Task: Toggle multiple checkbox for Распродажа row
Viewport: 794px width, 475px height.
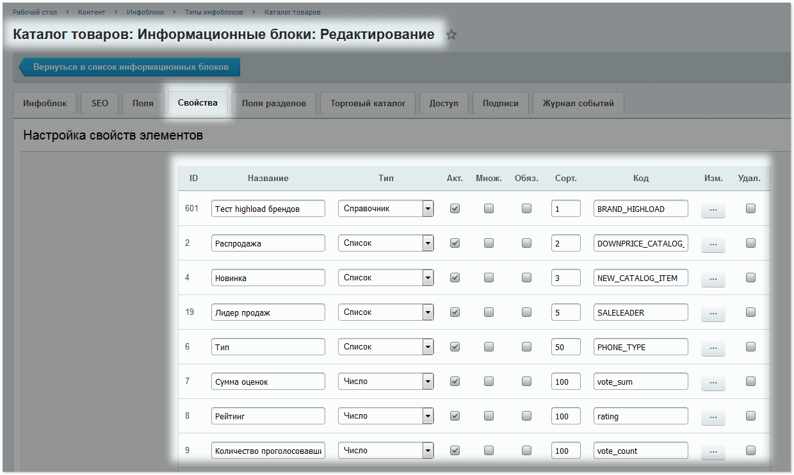Action: [489, 243]
